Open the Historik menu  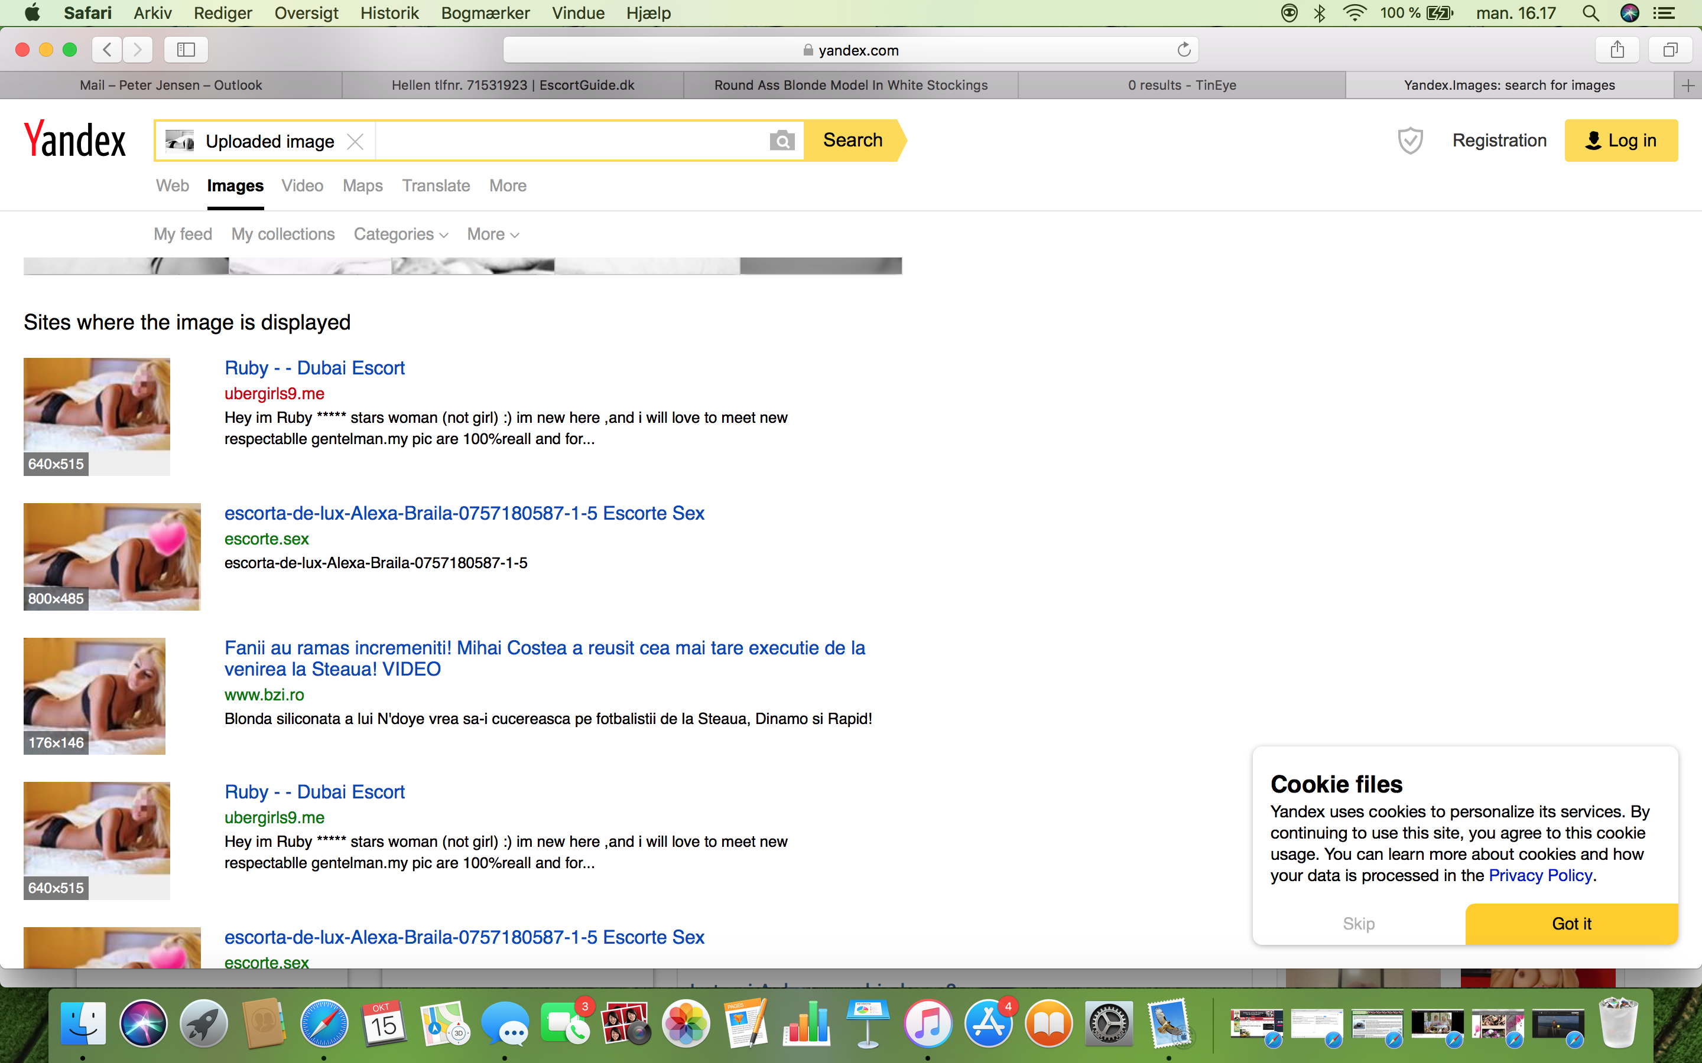click(389, 12)
